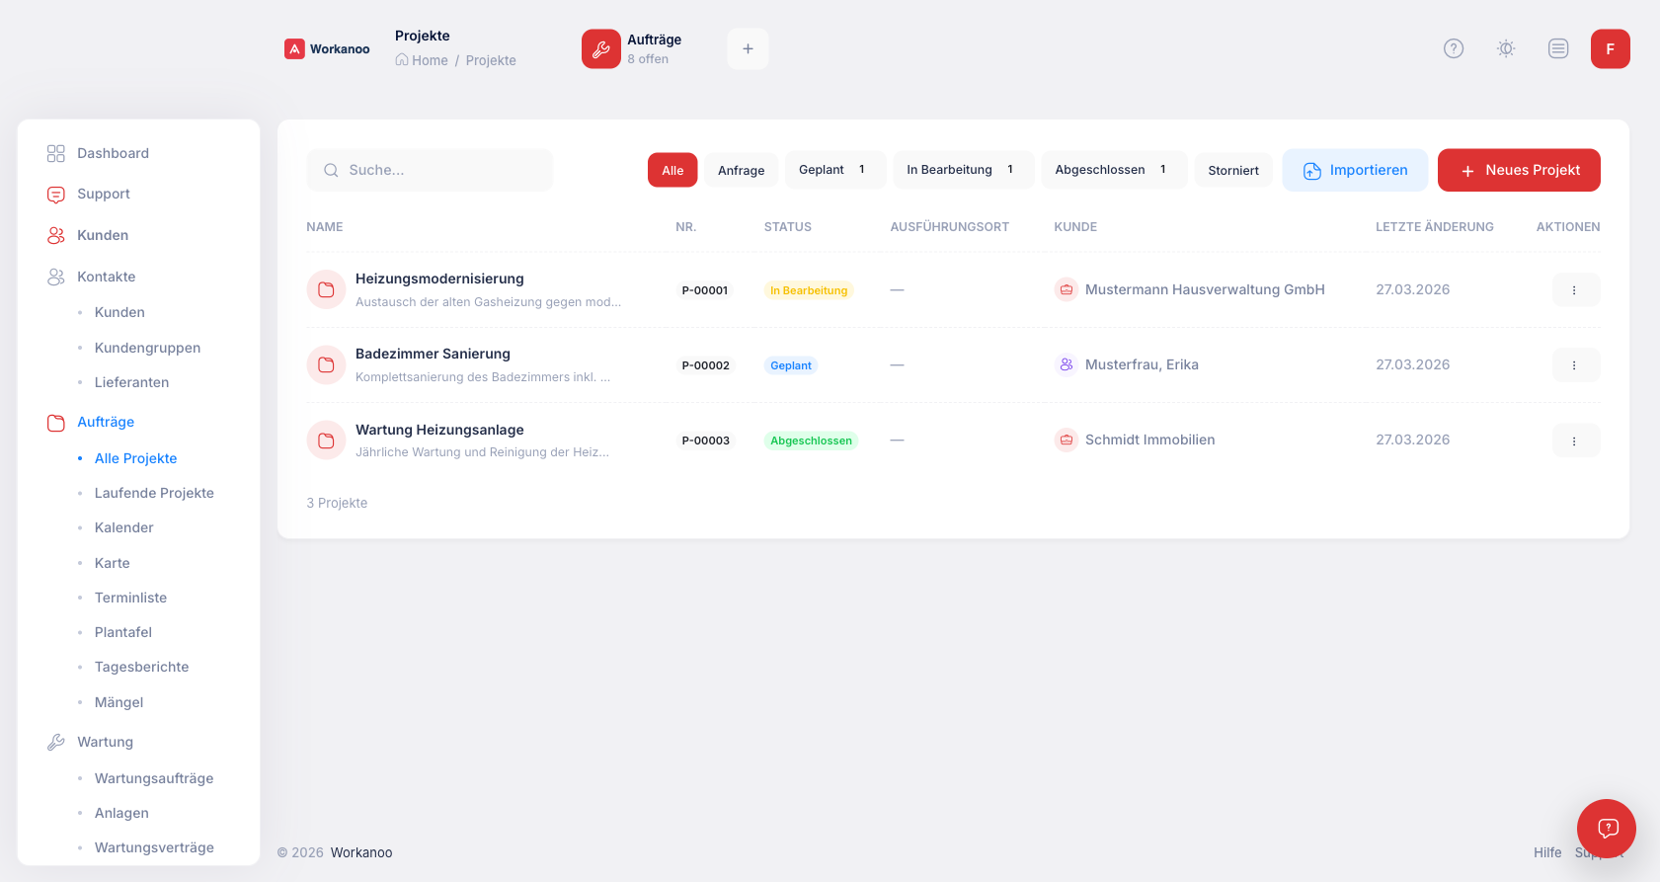Screen dimensions: 1660x882
Task: Click the Wartung wrench icon in sidebar
Action: (56, 742)
